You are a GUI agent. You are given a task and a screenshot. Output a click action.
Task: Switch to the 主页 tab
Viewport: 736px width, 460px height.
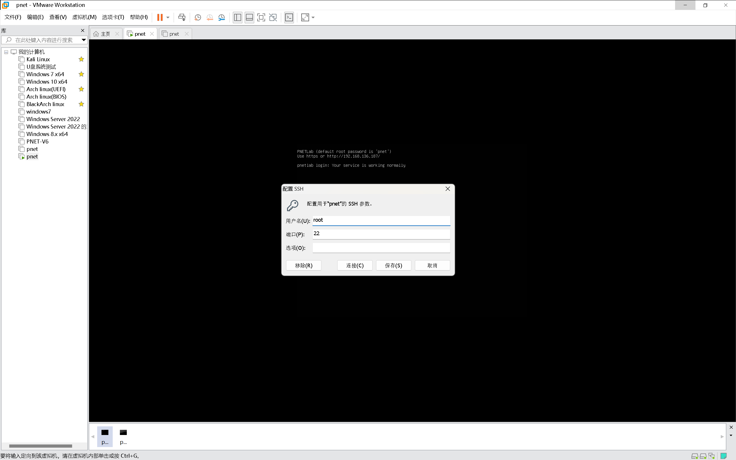coord(105,34)
